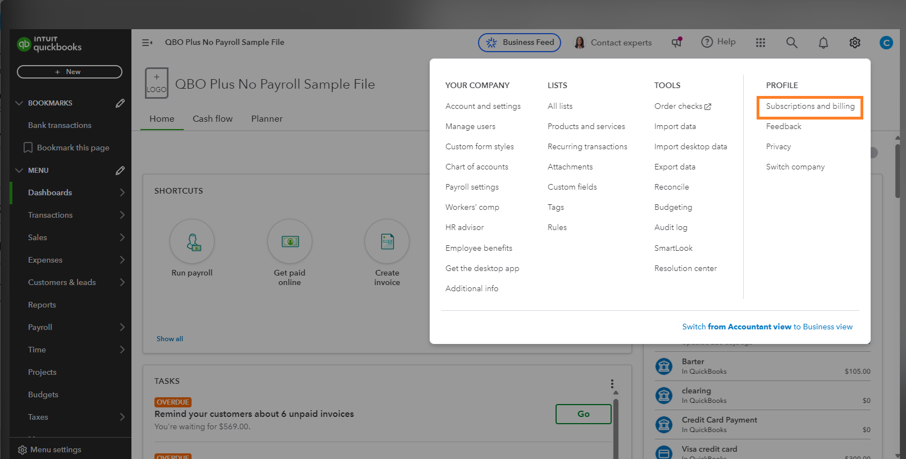906x459 pixels.
Task: Collapse the BOOKMARKS section
Action: [x=19, y=103]
